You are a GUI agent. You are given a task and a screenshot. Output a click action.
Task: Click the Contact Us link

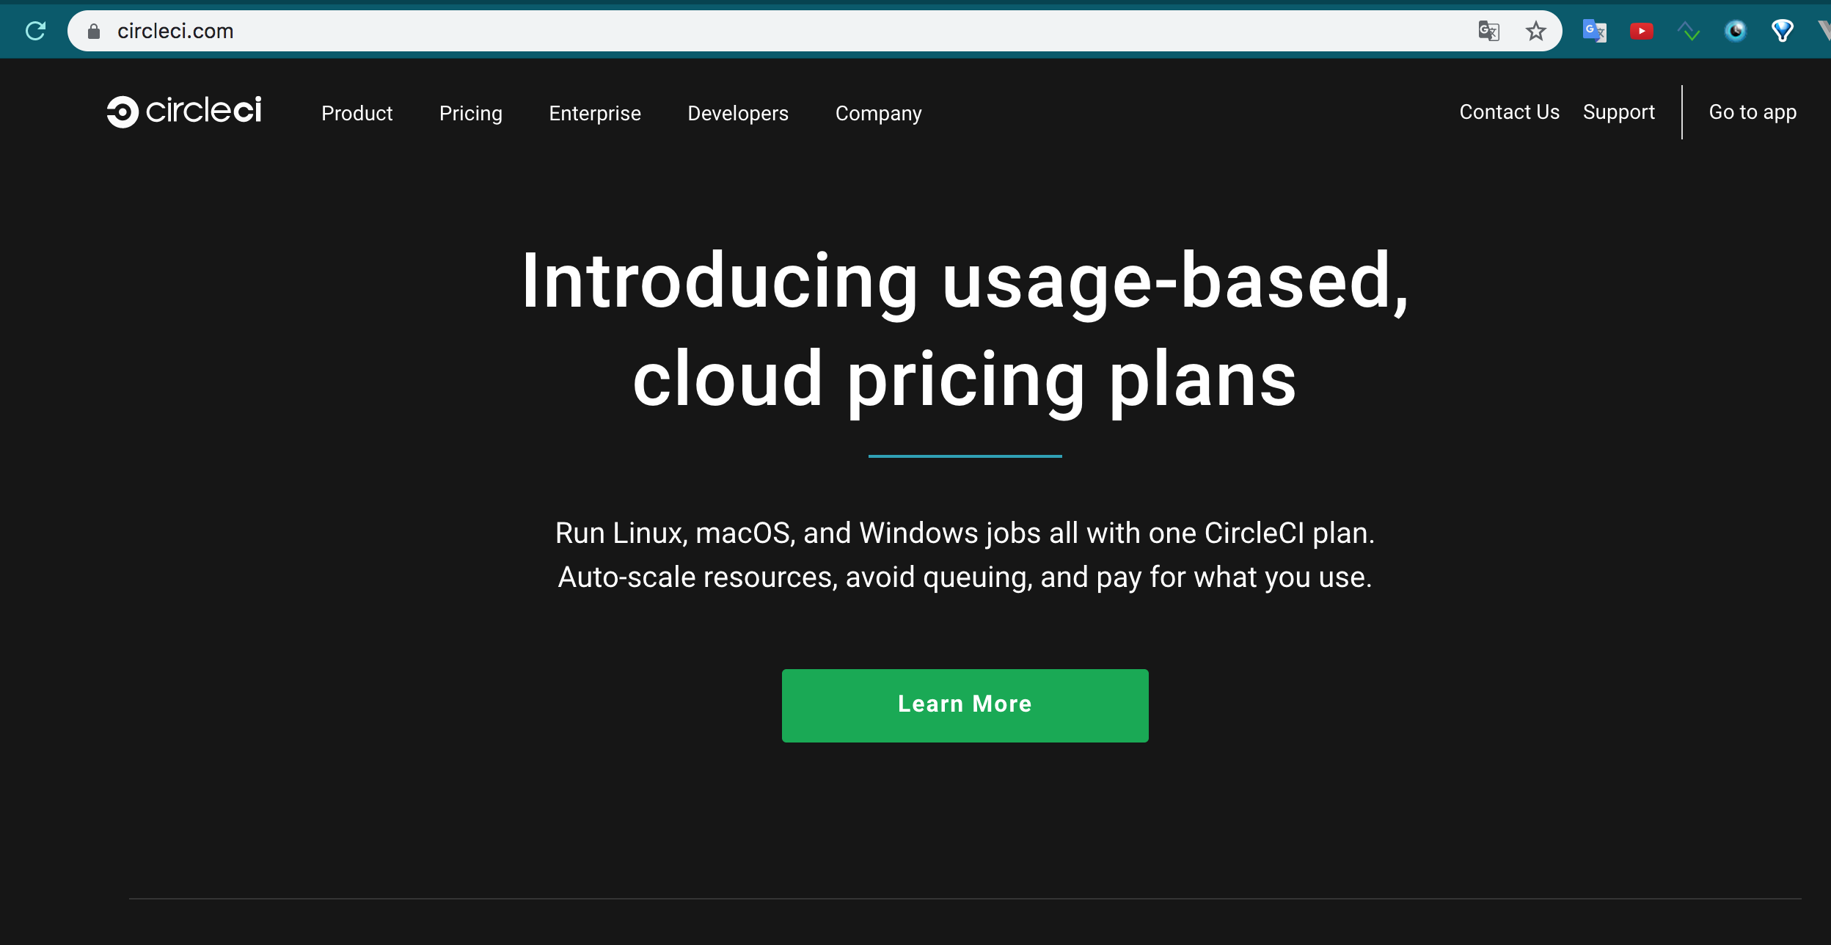tap(1509, 112)
